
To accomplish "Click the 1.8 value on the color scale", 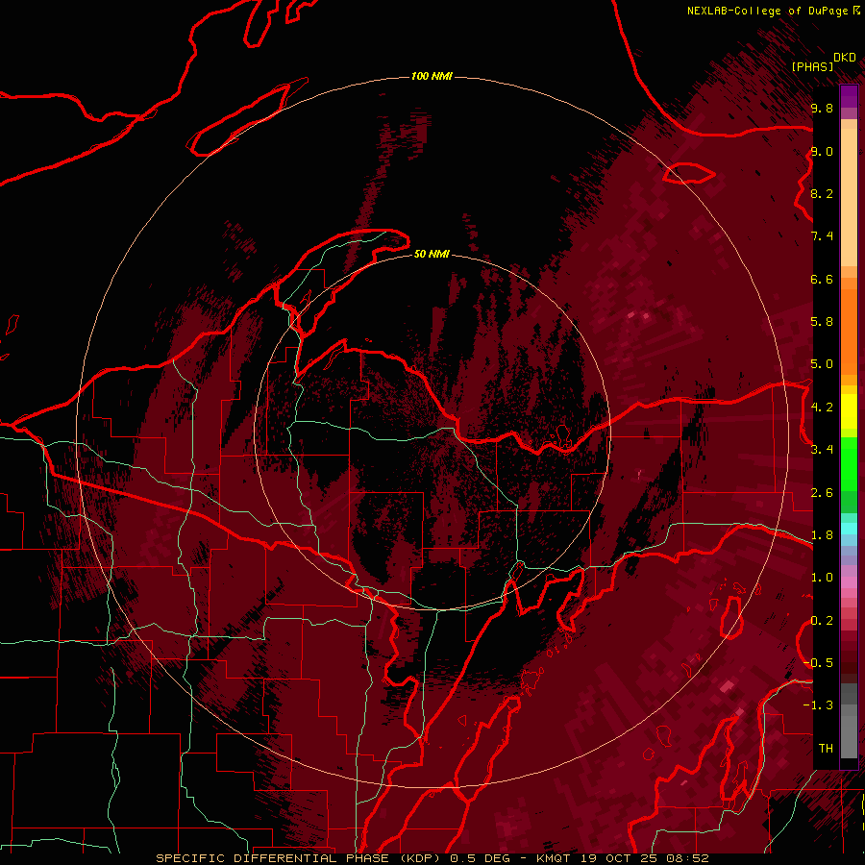I will (x=822, y=535).
